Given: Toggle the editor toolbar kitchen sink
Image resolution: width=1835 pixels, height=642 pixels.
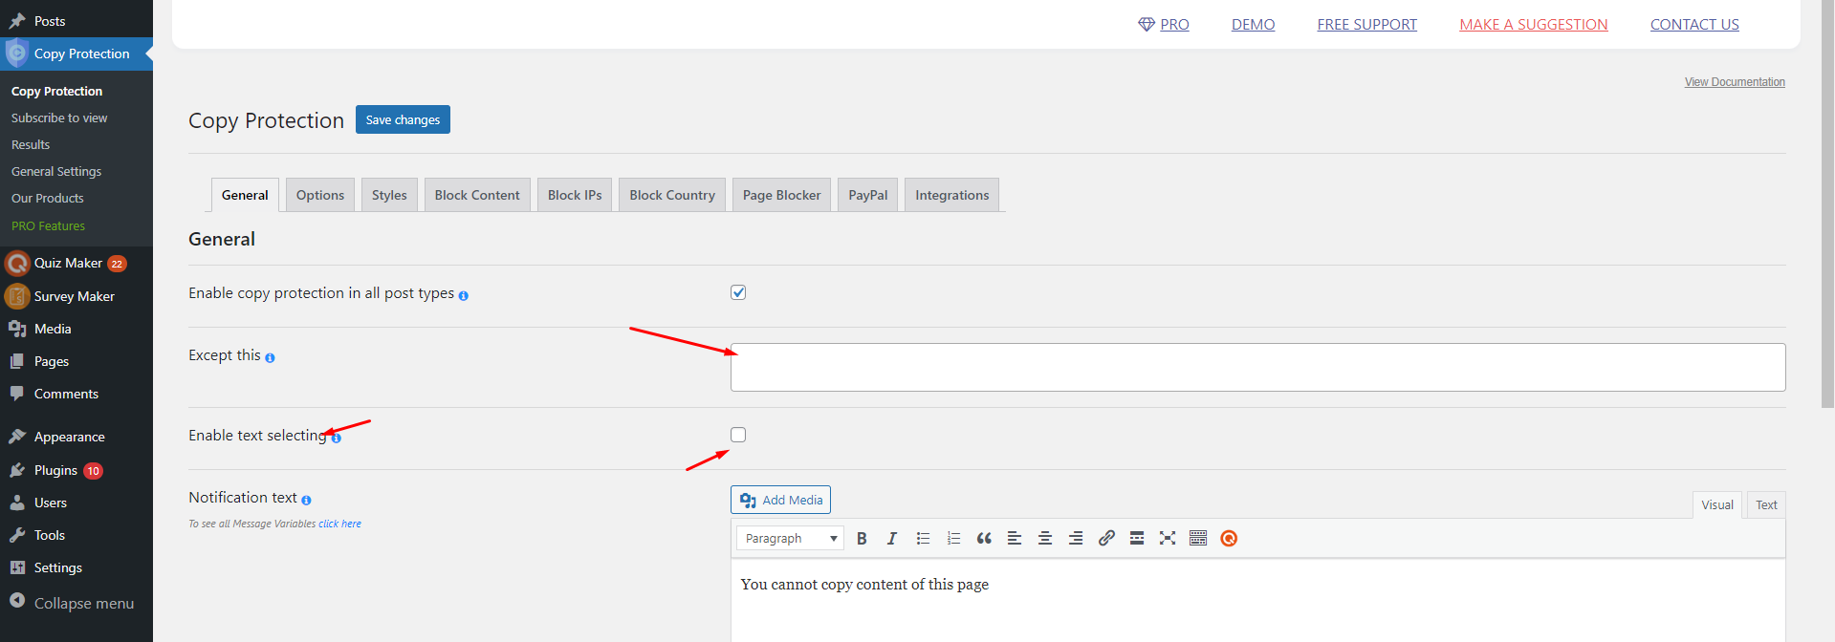Looking at the screenshot, I should pos(1198,538).
